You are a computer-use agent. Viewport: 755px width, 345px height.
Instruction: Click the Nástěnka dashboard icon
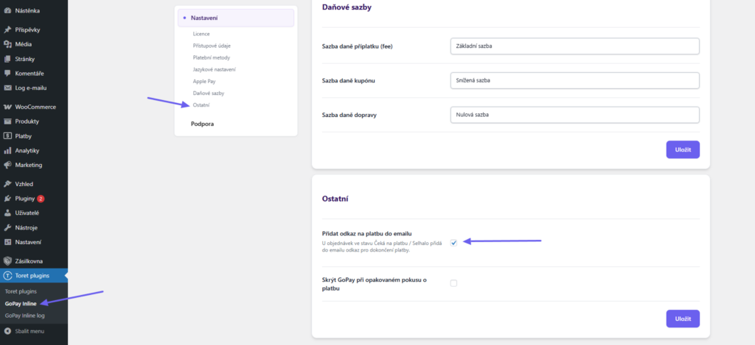[7, 10]
